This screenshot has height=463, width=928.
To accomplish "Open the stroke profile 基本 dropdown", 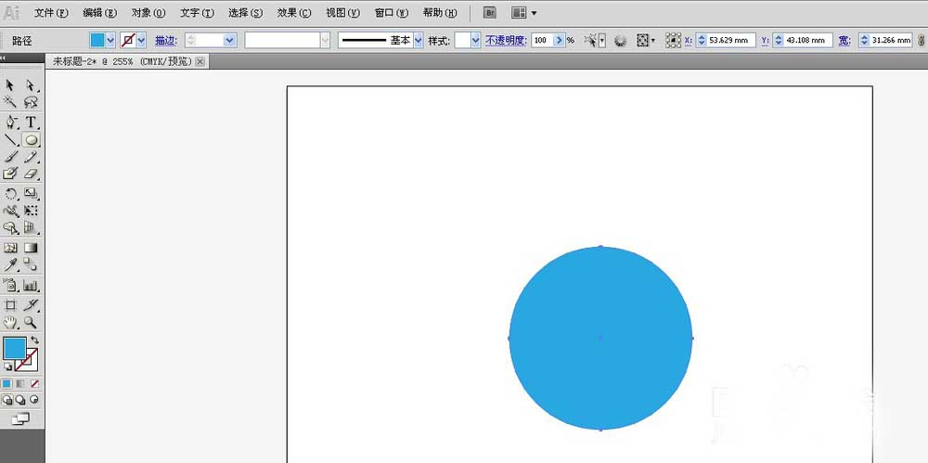I will point(419,40).
